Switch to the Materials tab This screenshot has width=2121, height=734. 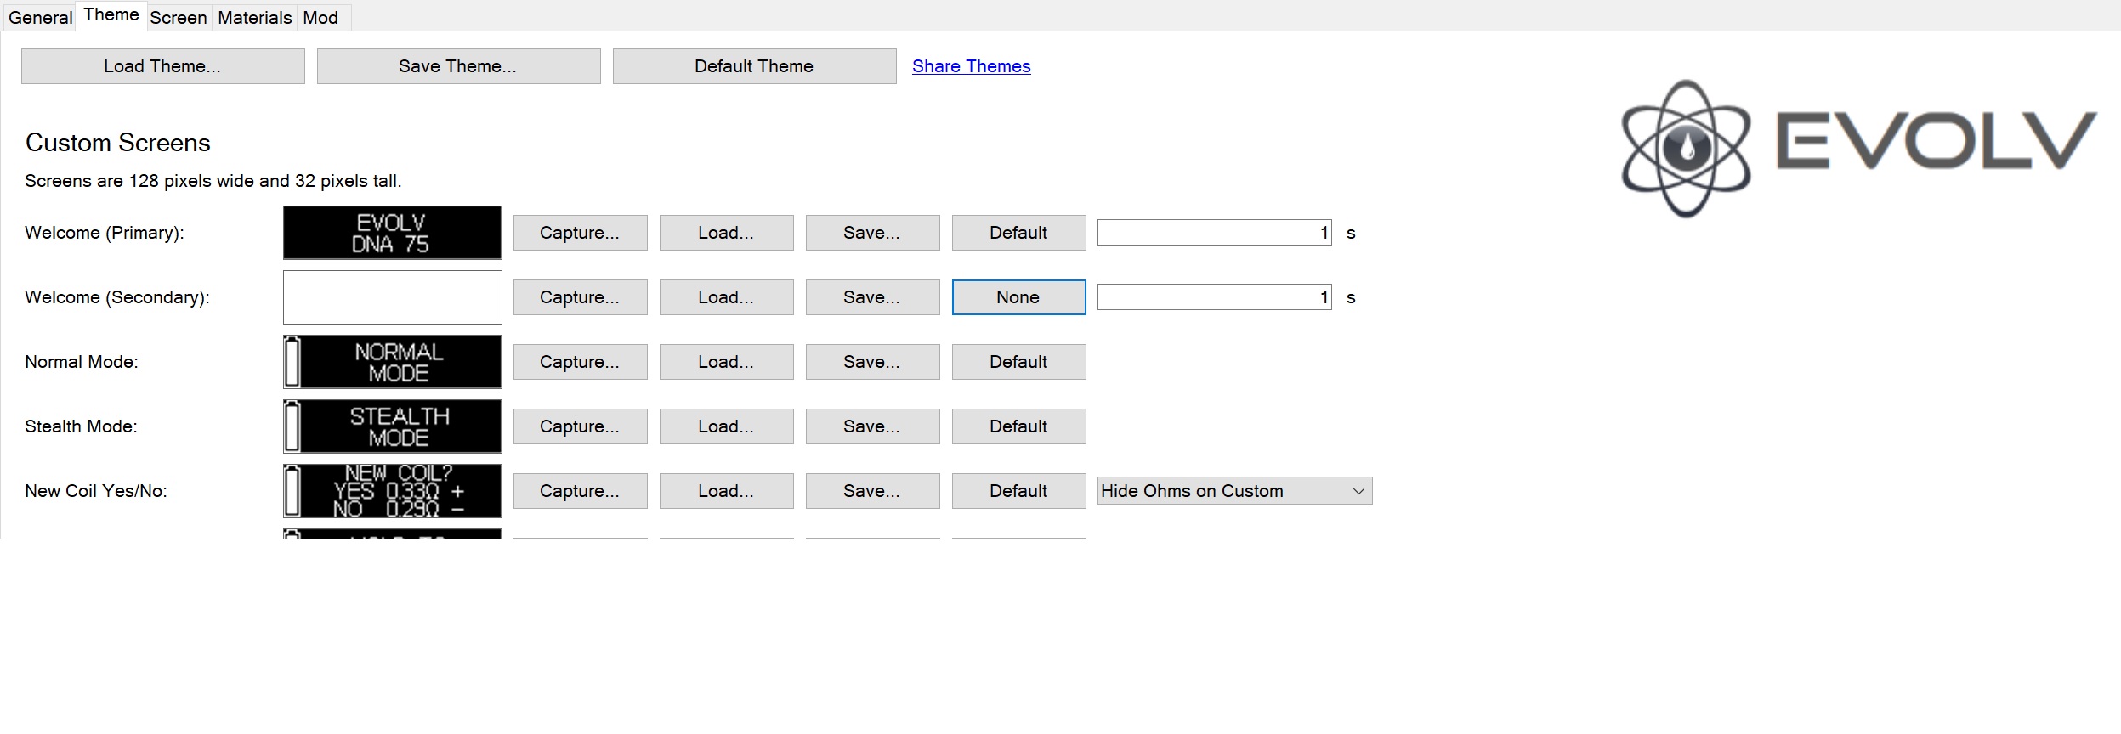(254, 18)
